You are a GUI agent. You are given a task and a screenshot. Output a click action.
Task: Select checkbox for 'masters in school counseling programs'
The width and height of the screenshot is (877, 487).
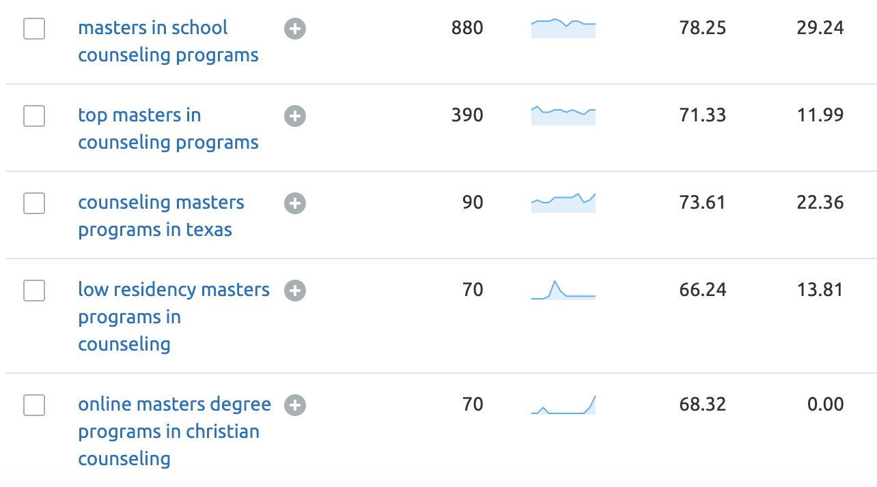[34, 29]
